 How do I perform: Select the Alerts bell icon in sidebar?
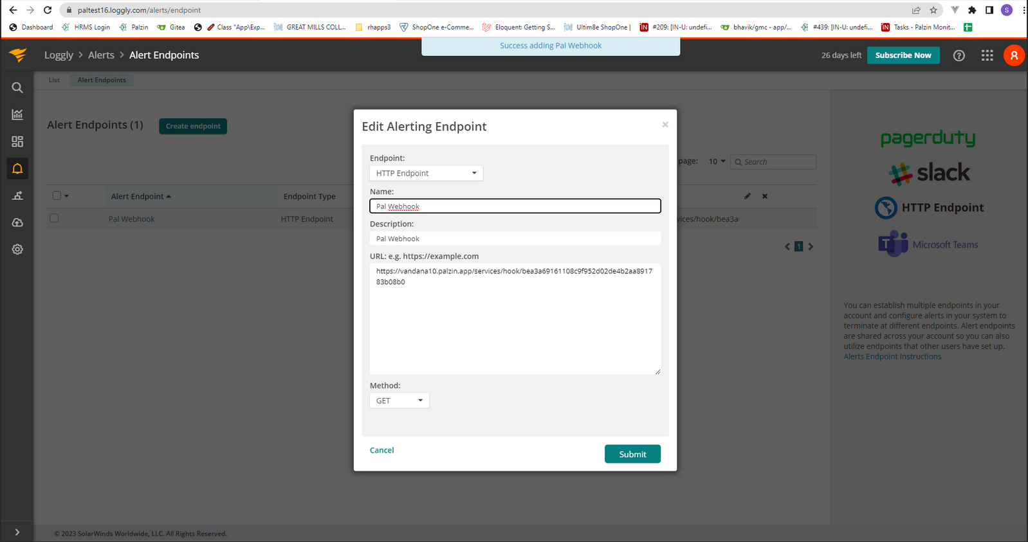(17, 168)
